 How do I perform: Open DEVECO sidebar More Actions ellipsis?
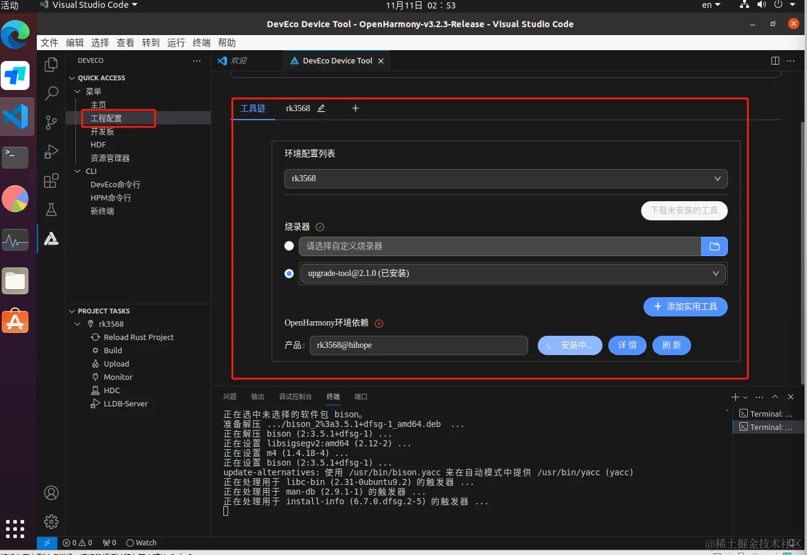tap(197, 60)
